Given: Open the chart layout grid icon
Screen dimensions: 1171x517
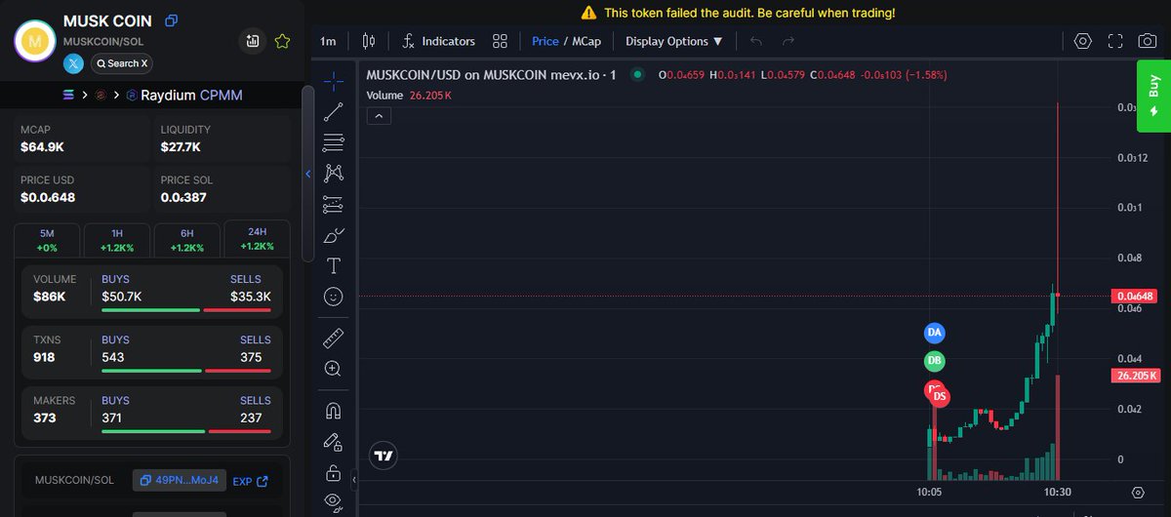Looking at the screenshot, I should [x=500, y=41].
